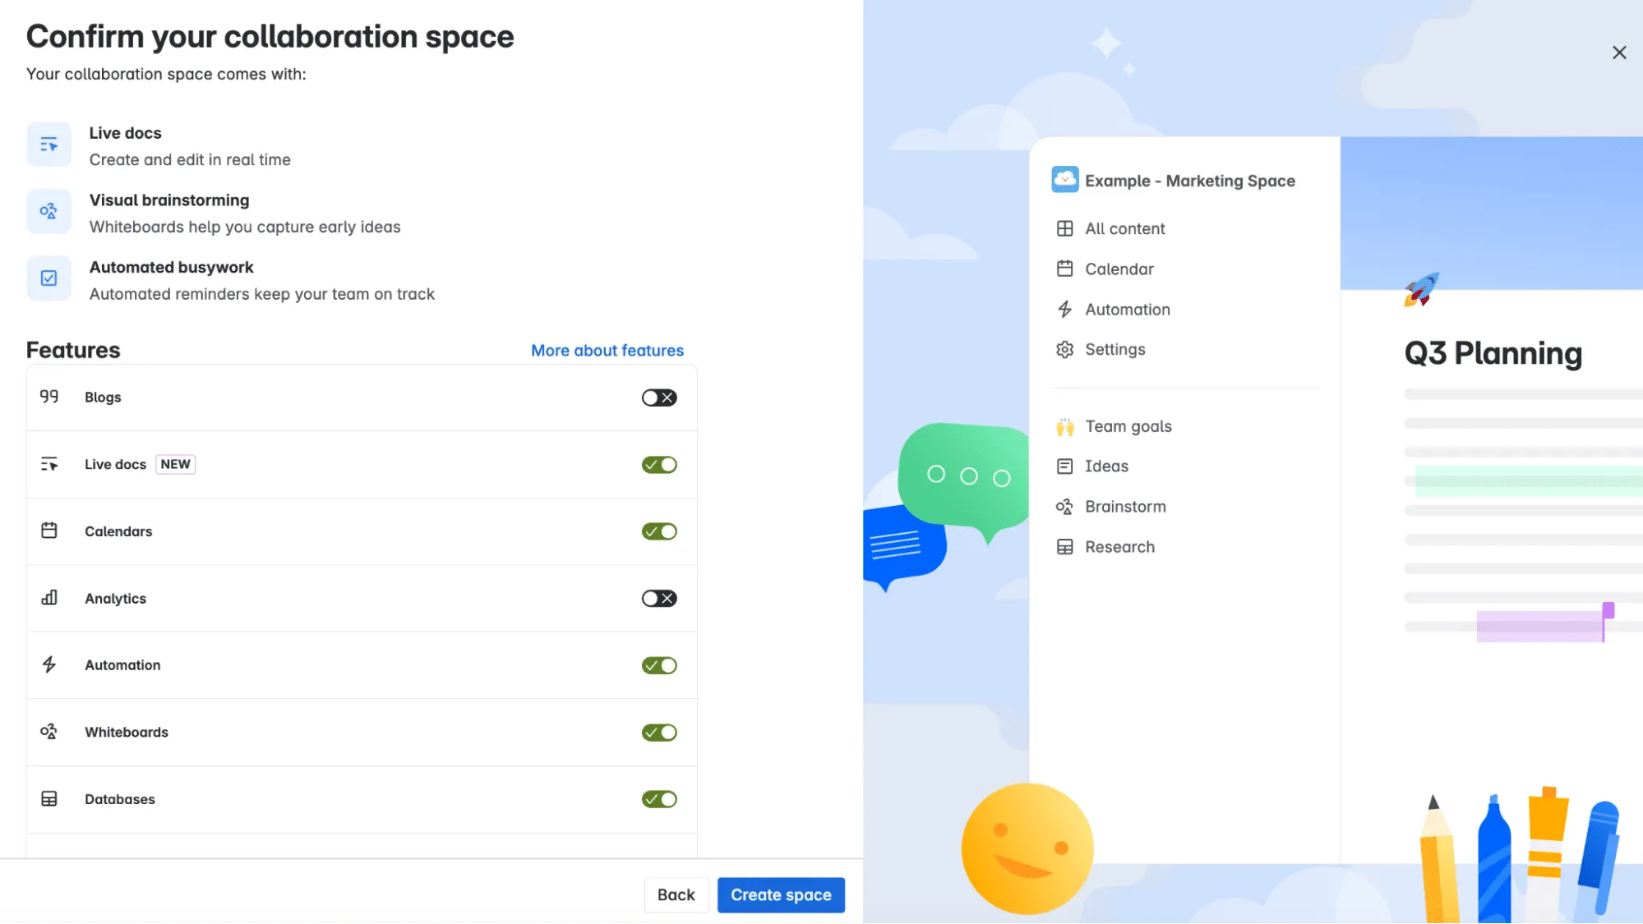This screenshot has width=1643, height=924.
Task: Click the Blogs quote-mark icon
Action: click(49, 397)
